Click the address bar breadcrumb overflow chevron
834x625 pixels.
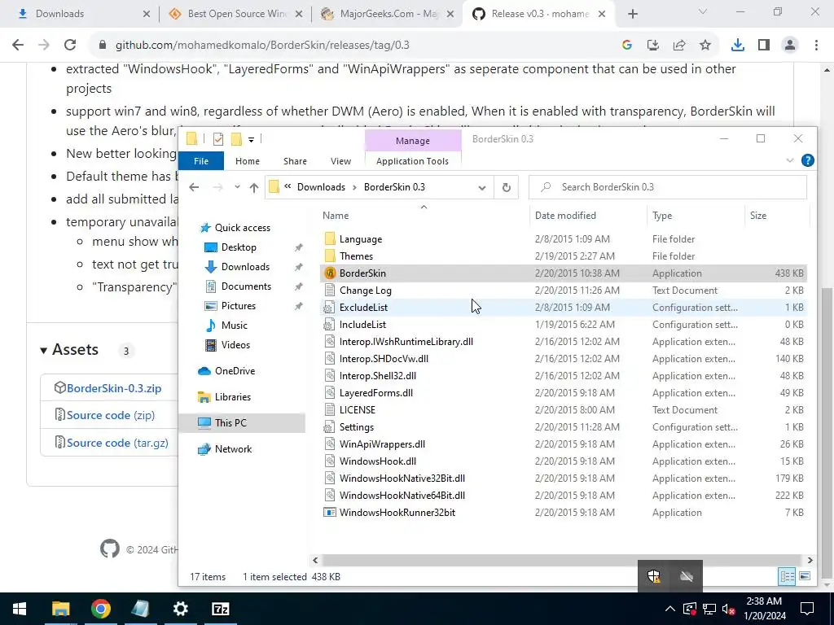click(288, 187)
